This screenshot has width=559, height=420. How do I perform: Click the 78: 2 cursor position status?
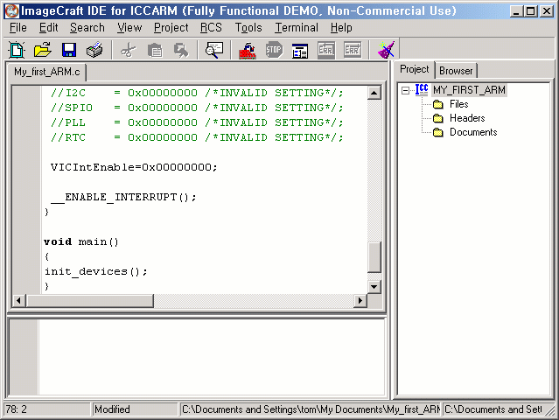tap(46, 409)
